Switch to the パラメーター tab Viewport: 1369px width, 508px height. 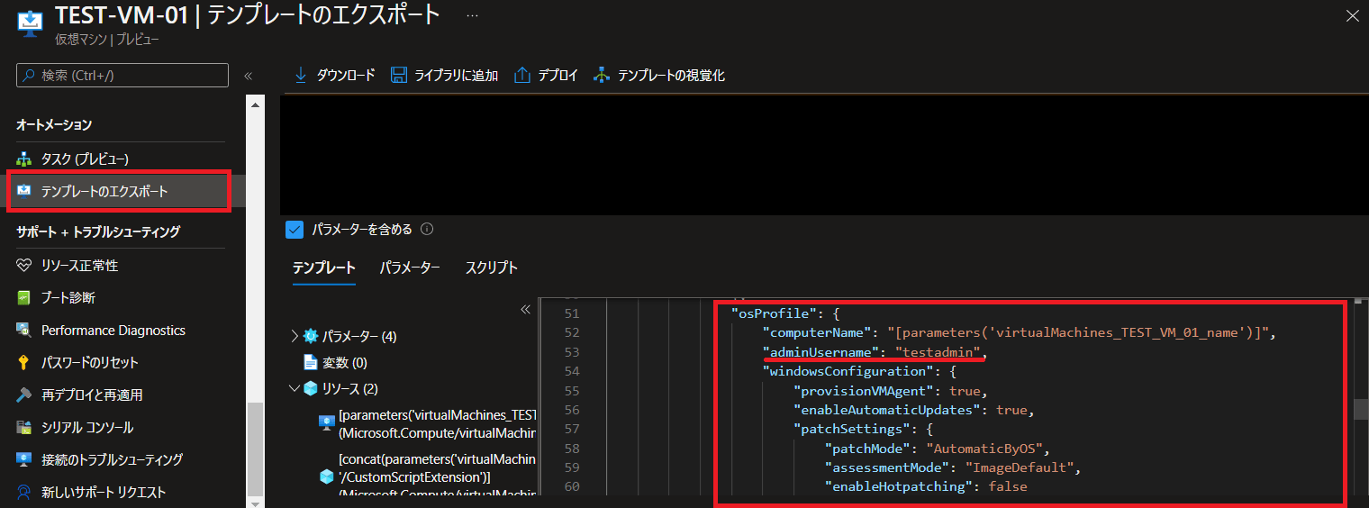pos(410,268)
